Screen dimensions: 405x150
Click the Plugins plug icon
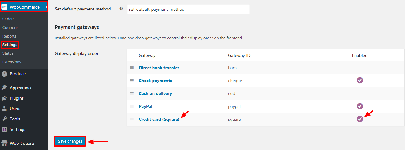click(4, 98)
